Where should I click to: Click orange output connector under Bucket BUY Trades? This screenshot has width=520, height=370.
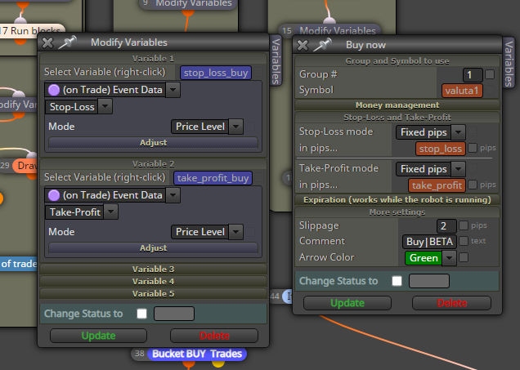point(188,363)
